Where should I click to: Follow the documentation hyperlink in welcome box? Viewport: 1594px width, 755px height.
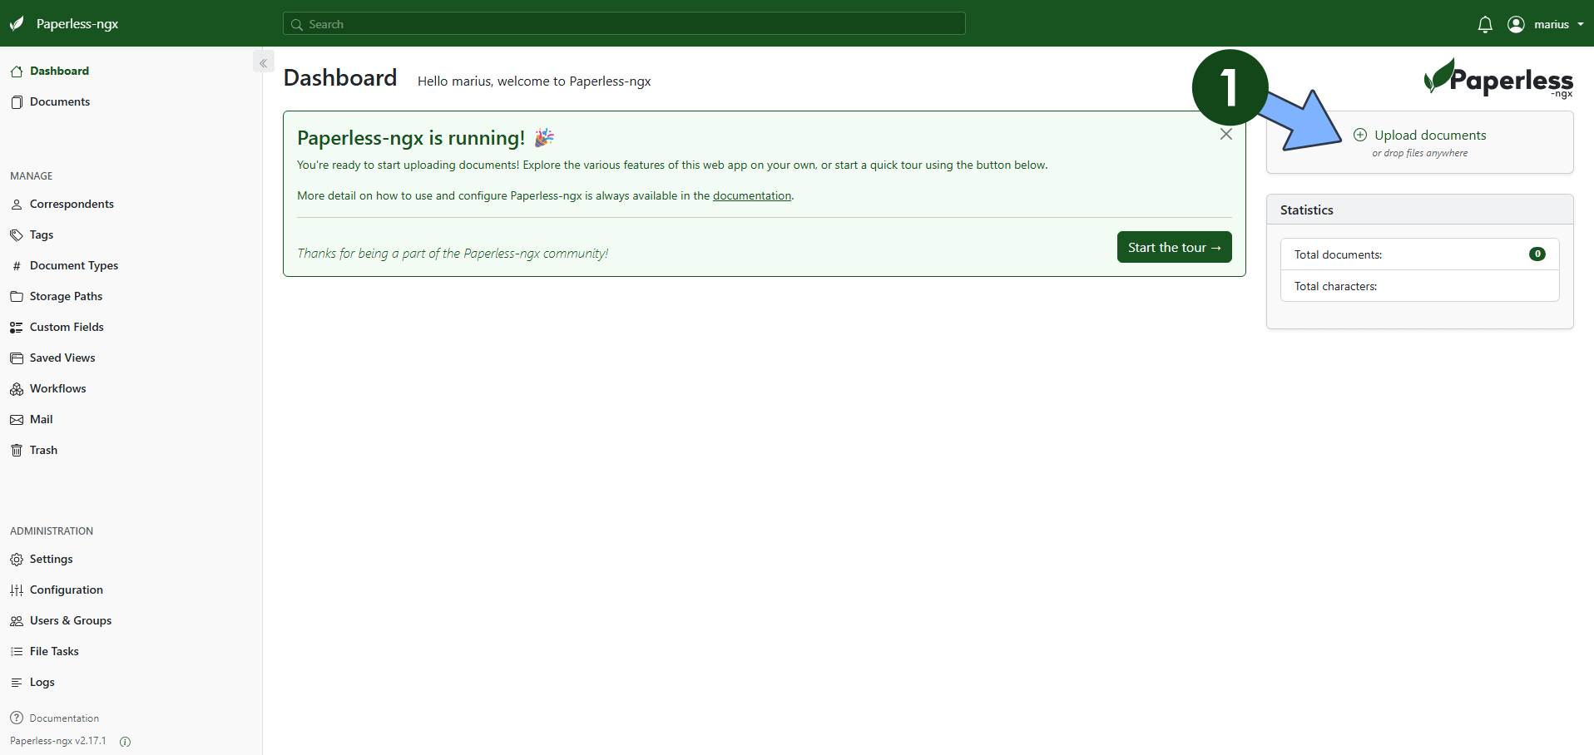[752, 195]
